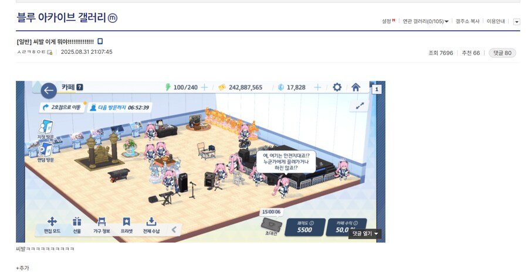Screen dimensions: 528x277
Task: Click the 15:00:06 invitation timer
Action: (x=272, y=212)
